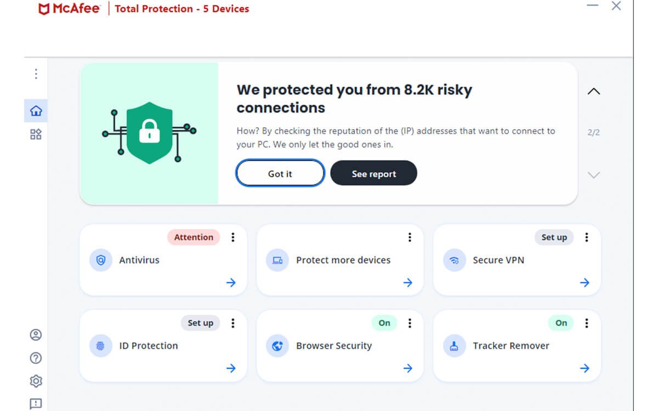
Task: Open the Account icon at bottom left
Action: tap(36, 335)
